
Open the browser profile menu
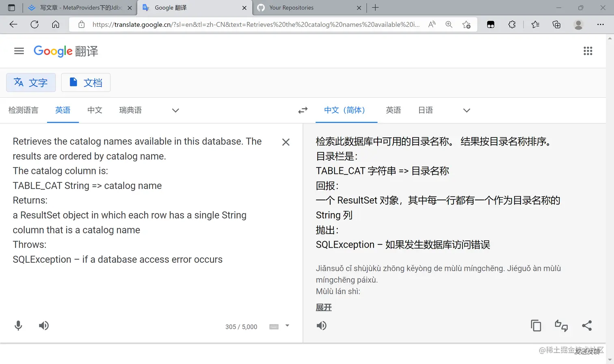(x=578, y=24)
